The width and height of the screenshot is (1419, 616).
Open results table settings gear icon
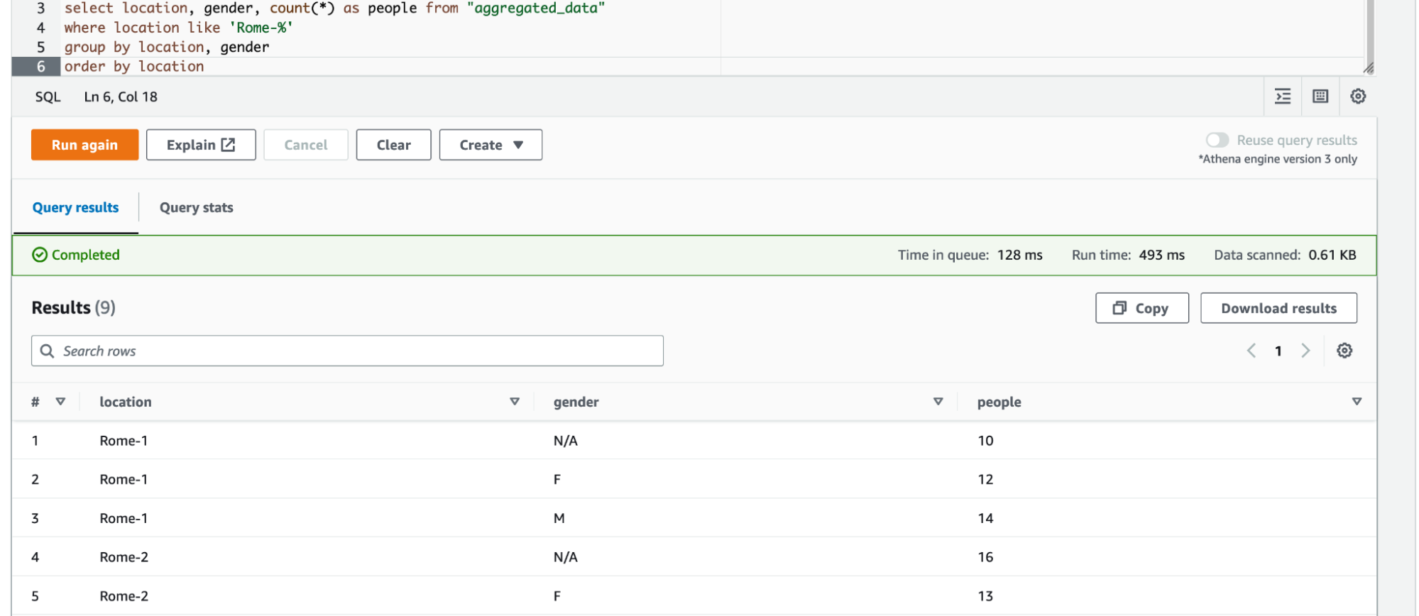tap(1344, 351)
